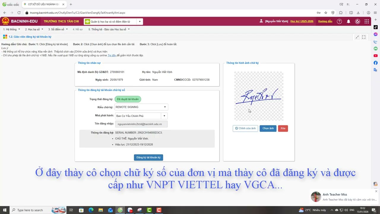This screenshot has height=214, width=380.
Task: Open the Quản lý học bạ module dropdown arrow
Action: pos(140,21)
